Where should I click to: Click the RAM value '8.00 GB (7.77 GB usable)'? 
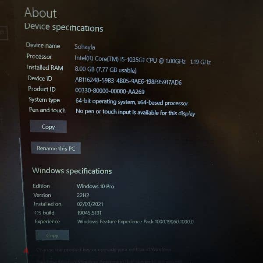point(106,69)
